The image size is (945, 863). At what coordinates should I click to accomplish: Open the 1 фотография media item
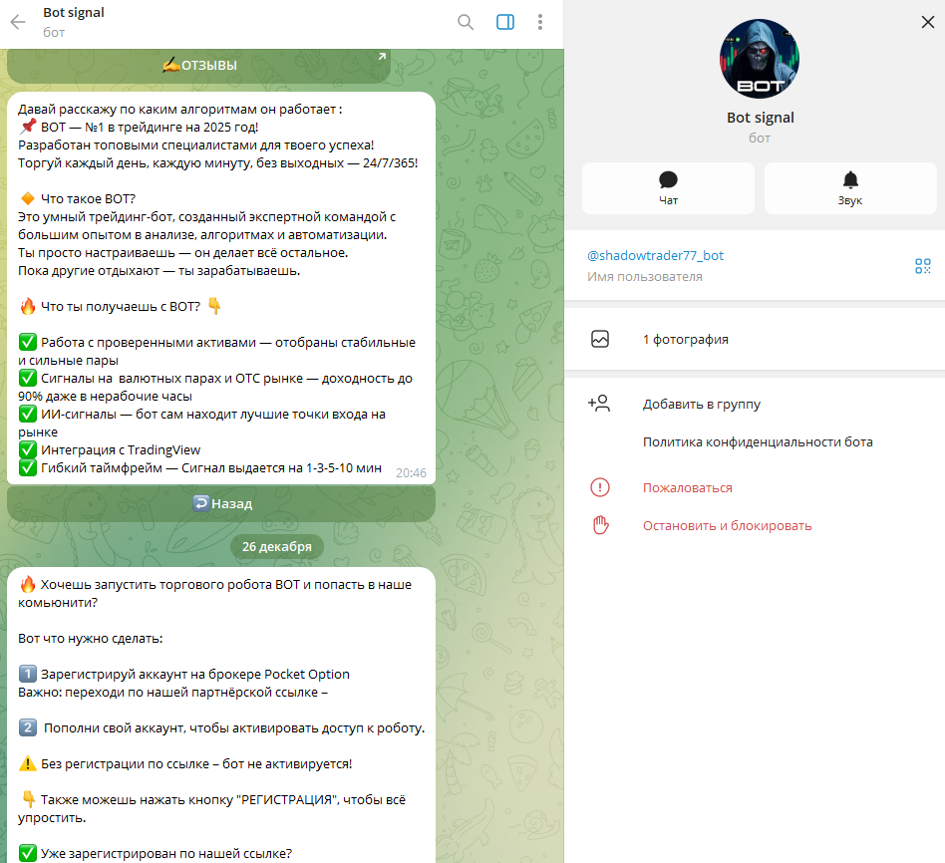point(755,339)
